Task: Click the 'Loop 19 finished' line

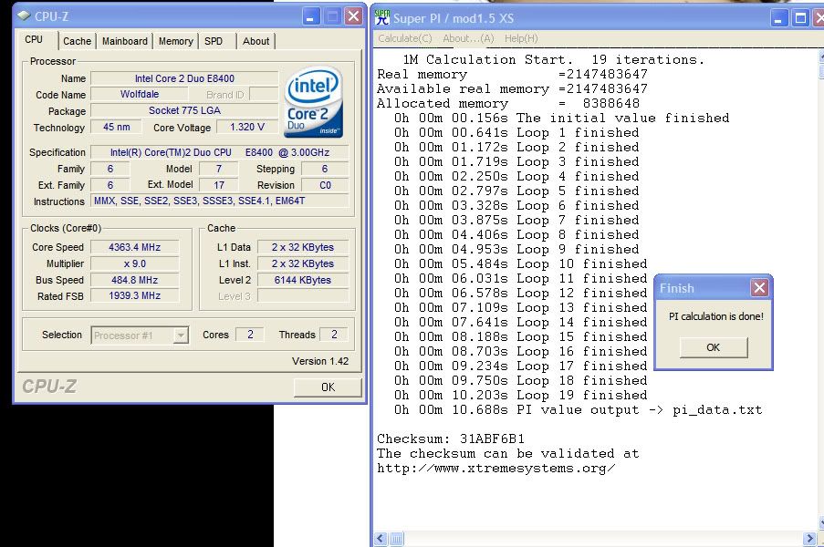Action: [521, 395]
